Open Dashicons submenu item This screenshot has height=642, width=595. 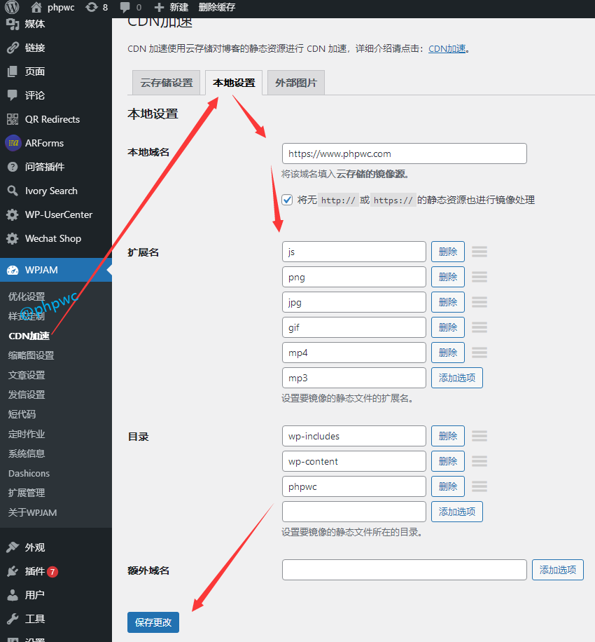(x=29, y=473)
